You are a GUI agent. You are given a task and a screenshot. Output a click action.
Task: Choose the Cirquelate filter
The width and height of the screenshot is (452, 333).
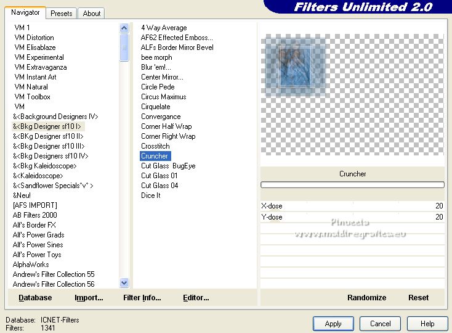pyautogui.click(x=156, y=107)
